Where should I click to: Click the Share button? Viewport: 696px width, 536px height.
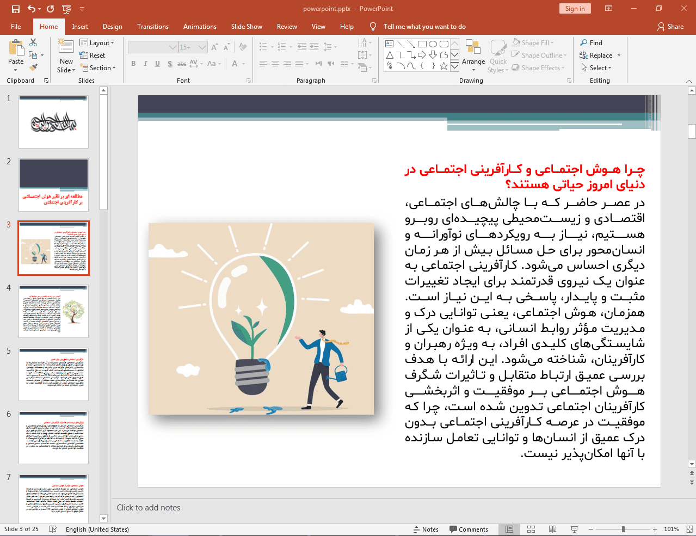(x=670, y=27)
